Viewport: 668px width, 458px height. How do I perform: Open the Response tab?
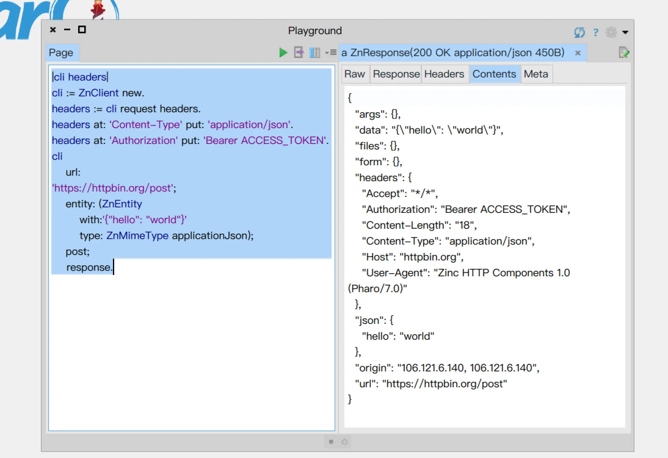tap(396, 74)
